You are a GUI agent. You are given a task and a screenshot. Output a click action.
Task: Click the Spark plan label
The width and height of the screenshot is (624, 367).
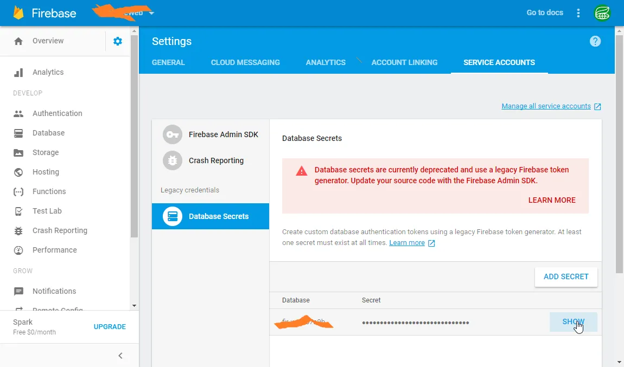(x=23, y=322)
